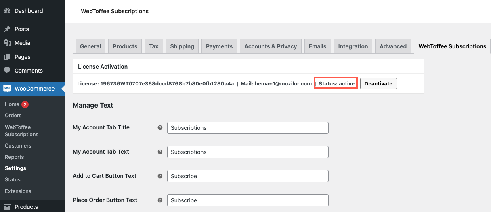Click the License Activation heading
The height and width of the screenshot is (212, 491).
(x=103, y=67)
